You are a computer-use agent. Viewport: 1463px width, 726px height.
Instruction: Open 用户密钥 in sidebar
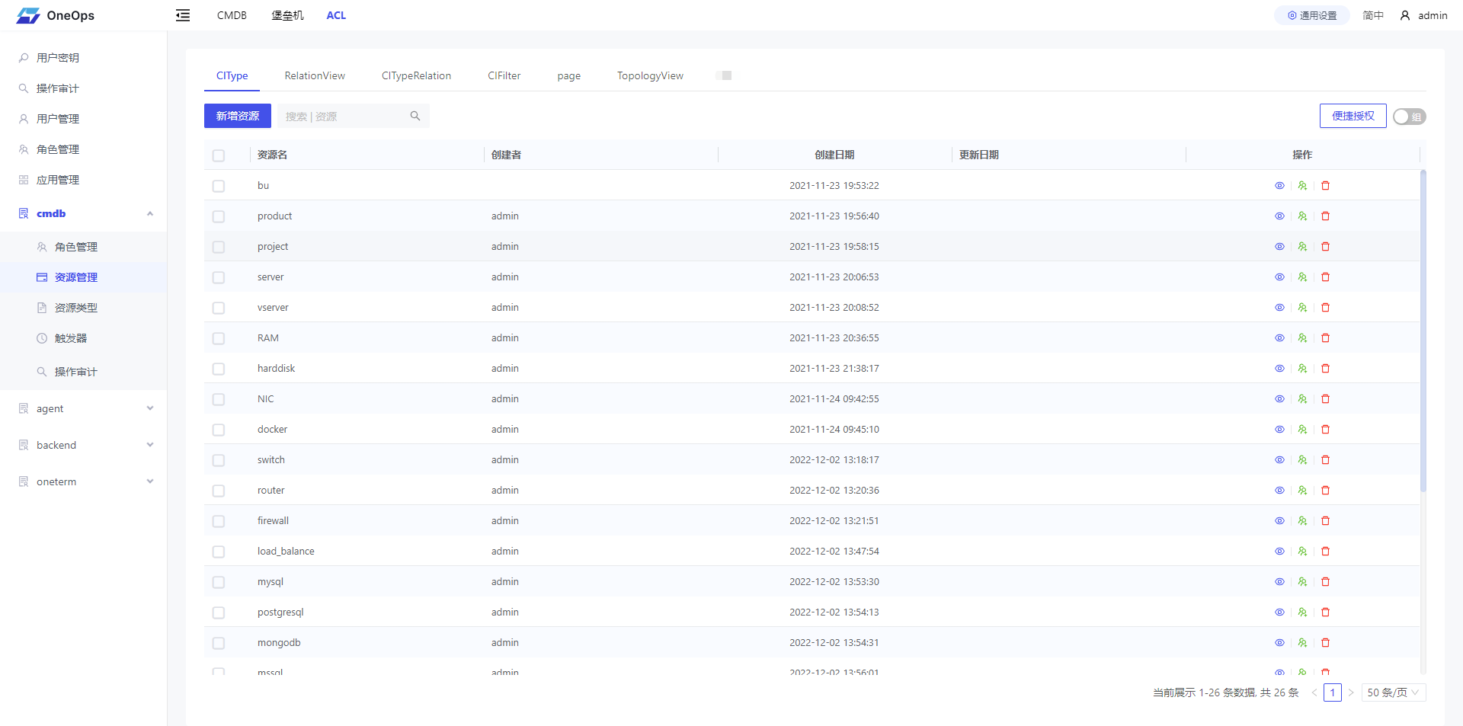pos(58,58)
